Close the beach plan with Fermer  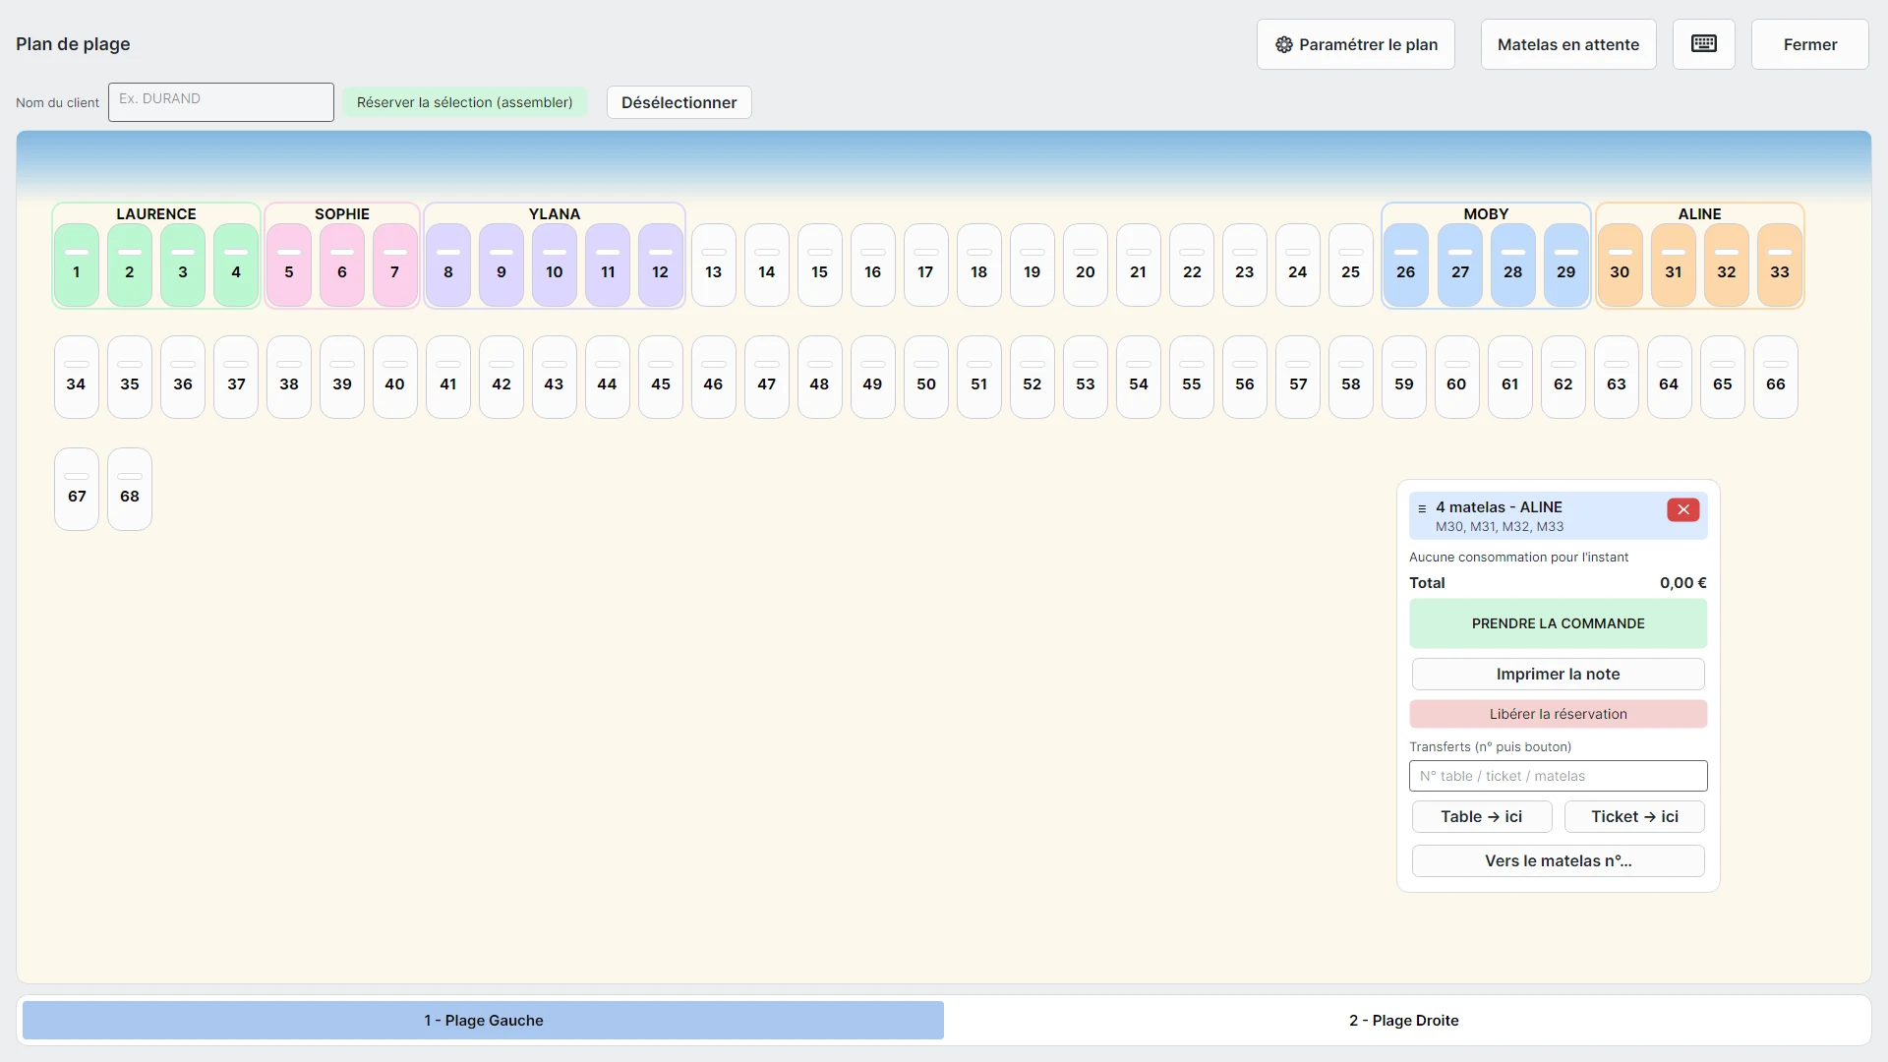pyautogui.click(x=1810, y=44)
